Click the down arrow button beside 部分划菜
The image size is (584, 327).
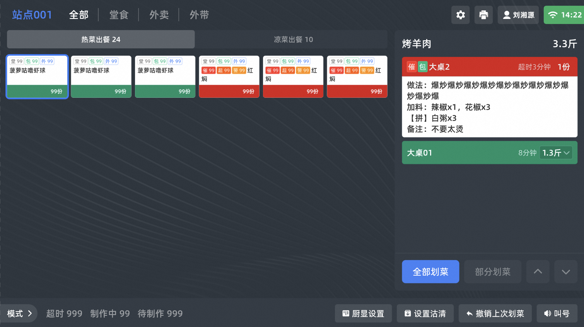[x=566, y=272]
